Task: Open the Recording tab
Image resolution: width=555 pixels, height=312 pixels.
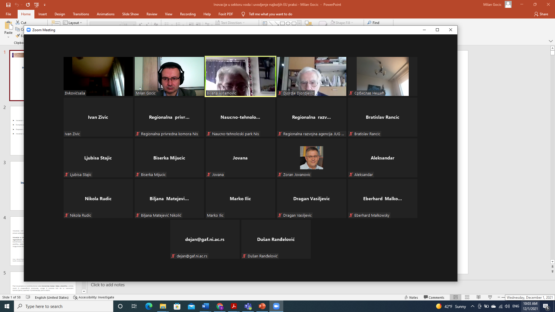Action: click(188, 14)
